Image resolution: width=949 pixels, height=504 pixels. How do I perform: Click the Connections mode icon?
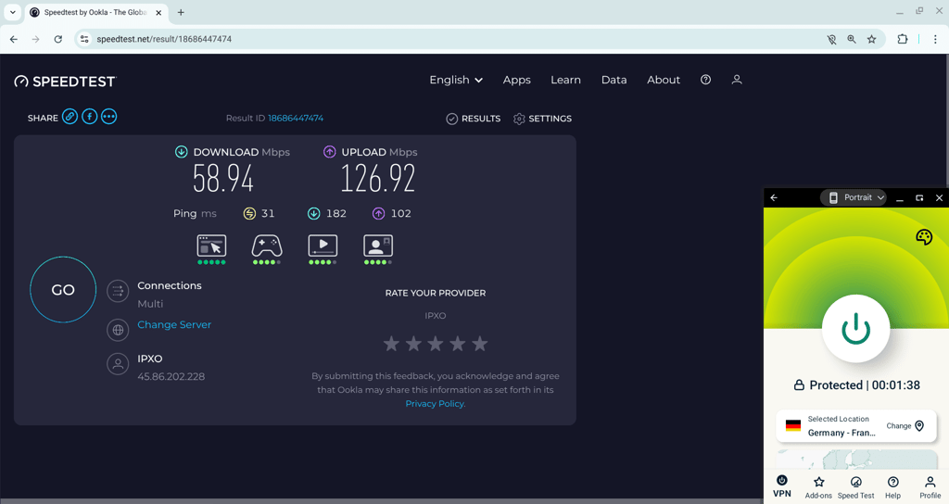point(118,291)
